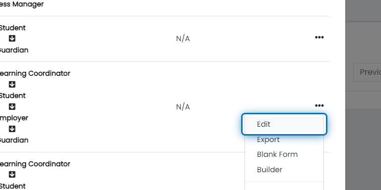
Task: Click arrow icon below middle Learning Coordinator
Action: point(12,84)
